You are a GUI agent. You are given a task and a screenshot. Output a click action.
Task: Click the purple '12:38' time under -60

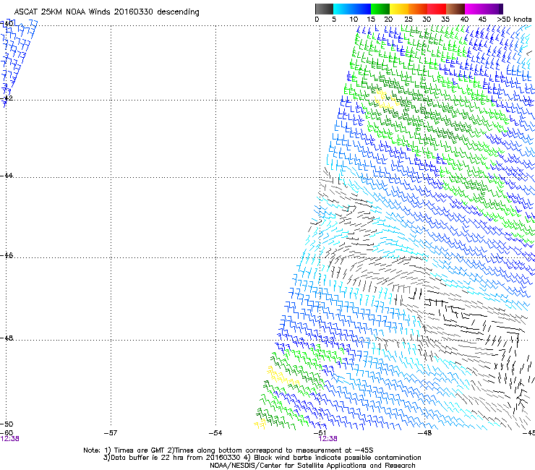coord(10,439)
